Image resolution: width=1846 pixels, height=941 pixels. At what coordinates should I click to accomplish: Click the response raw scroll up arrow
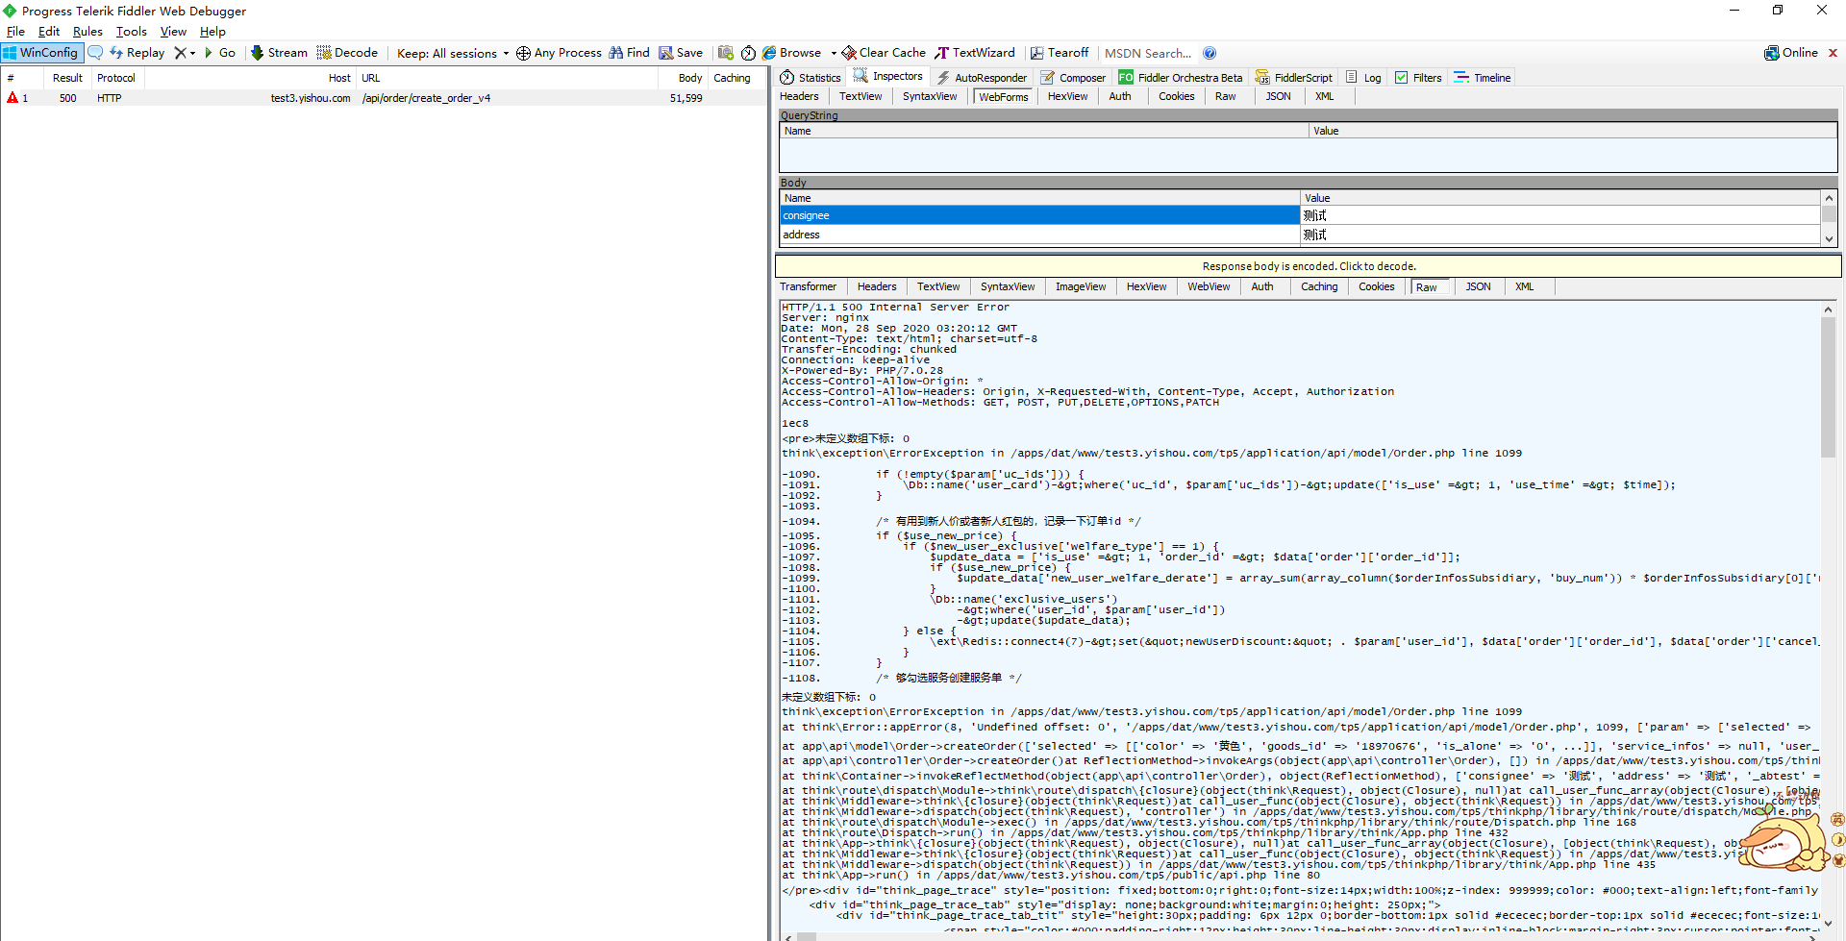[x=1828, y=310]
